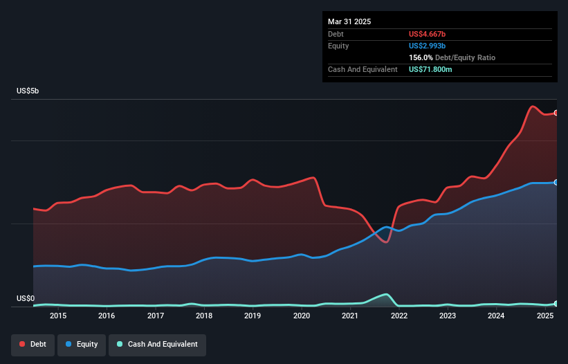
Task: Click the 2025 x-axis label
Action: click(x=545, y=316)
